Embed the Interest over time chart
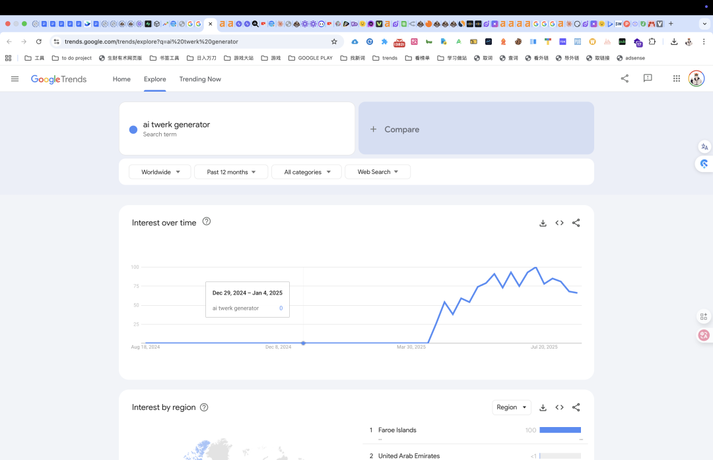Screen dimensions: 713x460 [559, 223]
